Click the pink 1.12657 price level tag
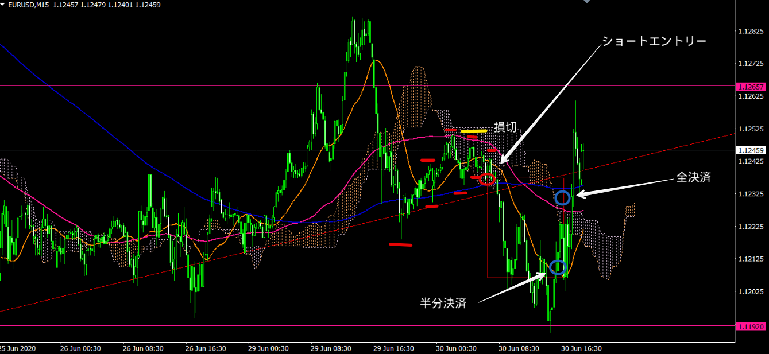This screenshot has height=354, width=769. click(x=750, y=86)
